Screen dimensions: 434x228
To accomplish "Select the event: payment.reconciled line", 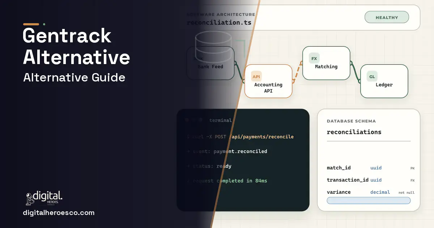I will (226, 151).
